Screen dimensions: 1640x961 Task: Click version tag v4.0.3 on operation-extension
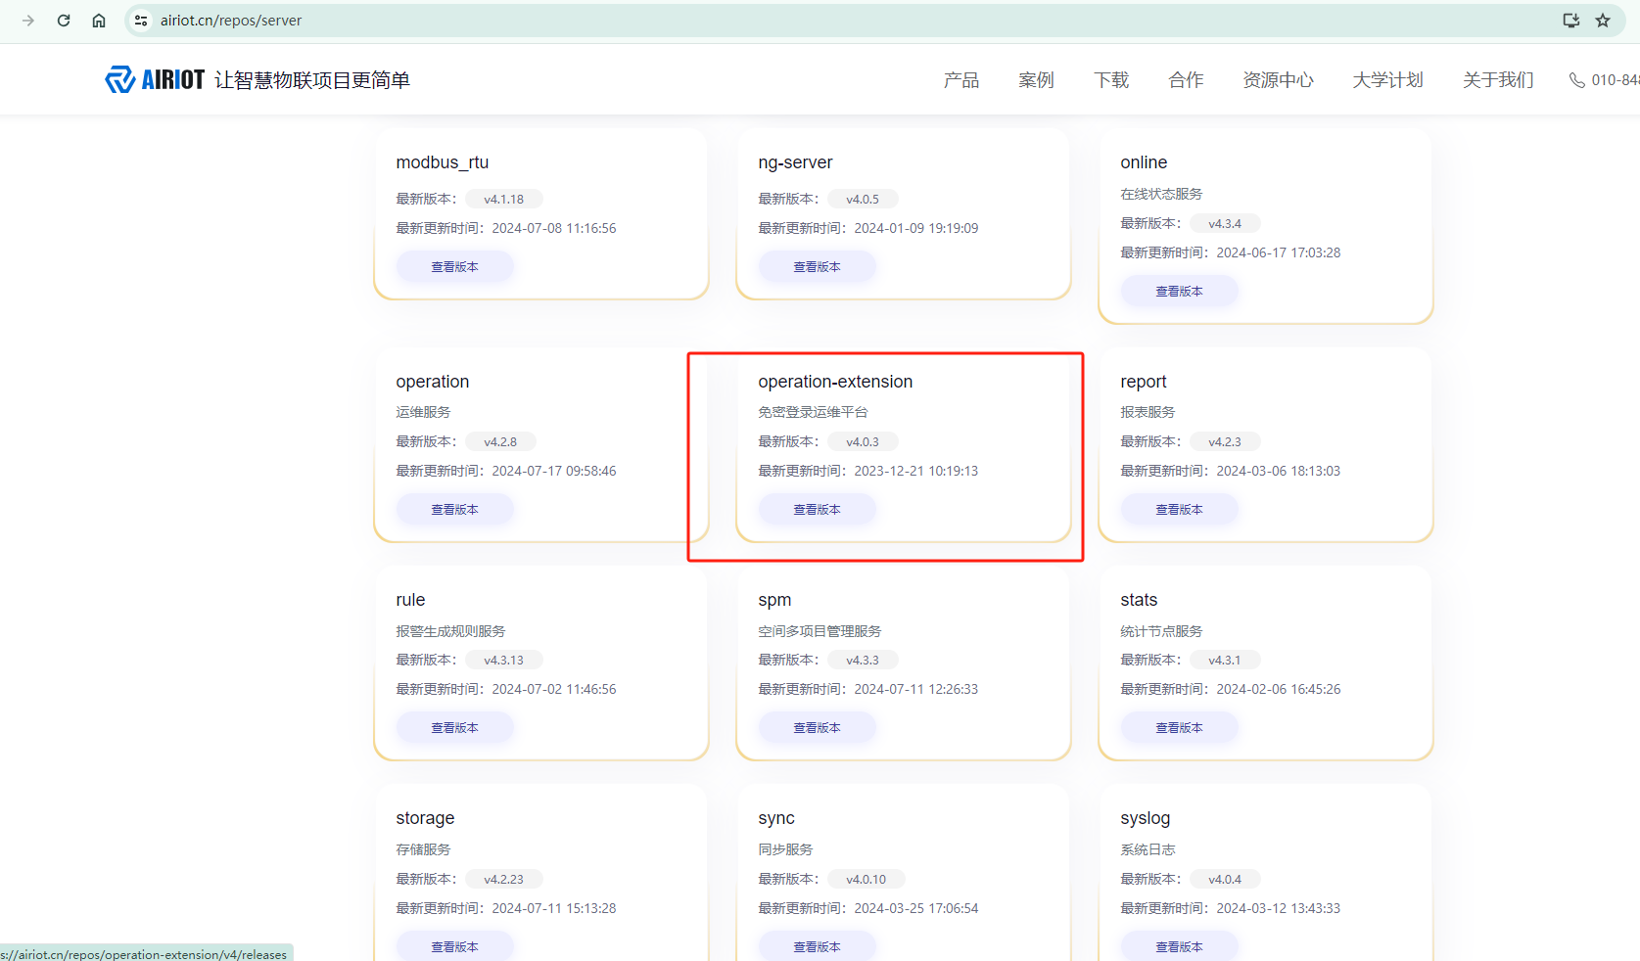pyautogui.click(x=863, y=441)
